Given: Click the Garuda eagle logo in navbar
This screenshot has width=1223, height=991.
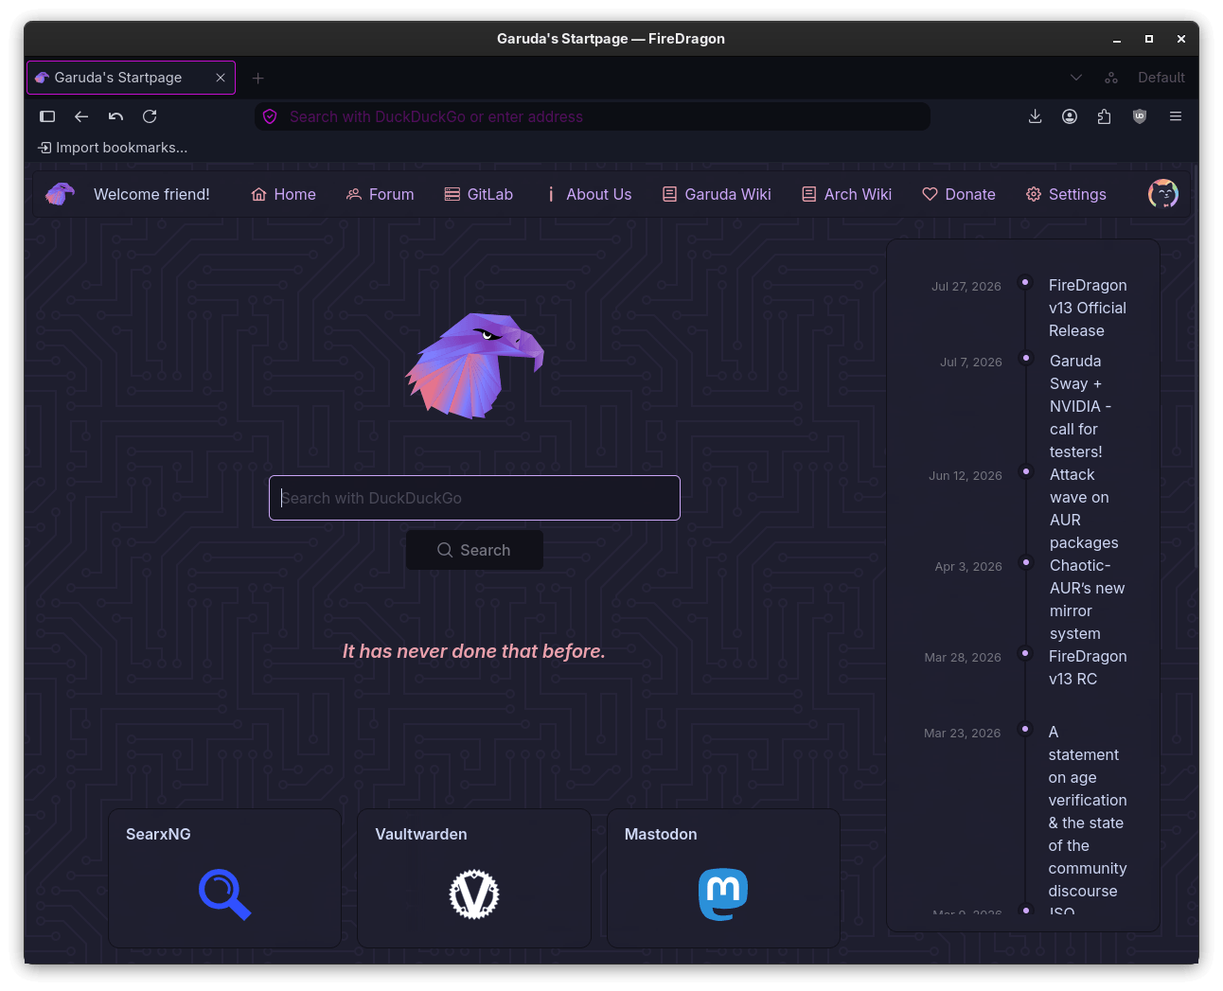Looking at the screenshot, I should point(60,194).
